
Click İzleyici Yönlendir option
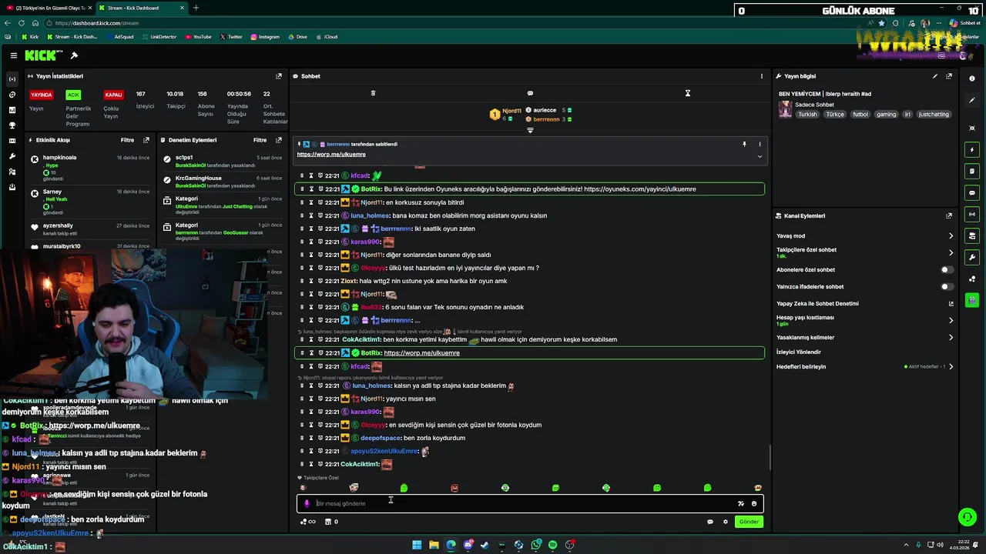point(798,352)
